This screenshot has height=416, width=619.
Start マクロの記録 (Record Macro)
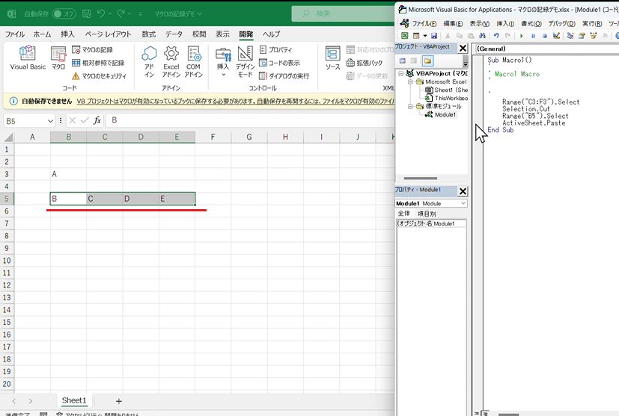(92, 49)
